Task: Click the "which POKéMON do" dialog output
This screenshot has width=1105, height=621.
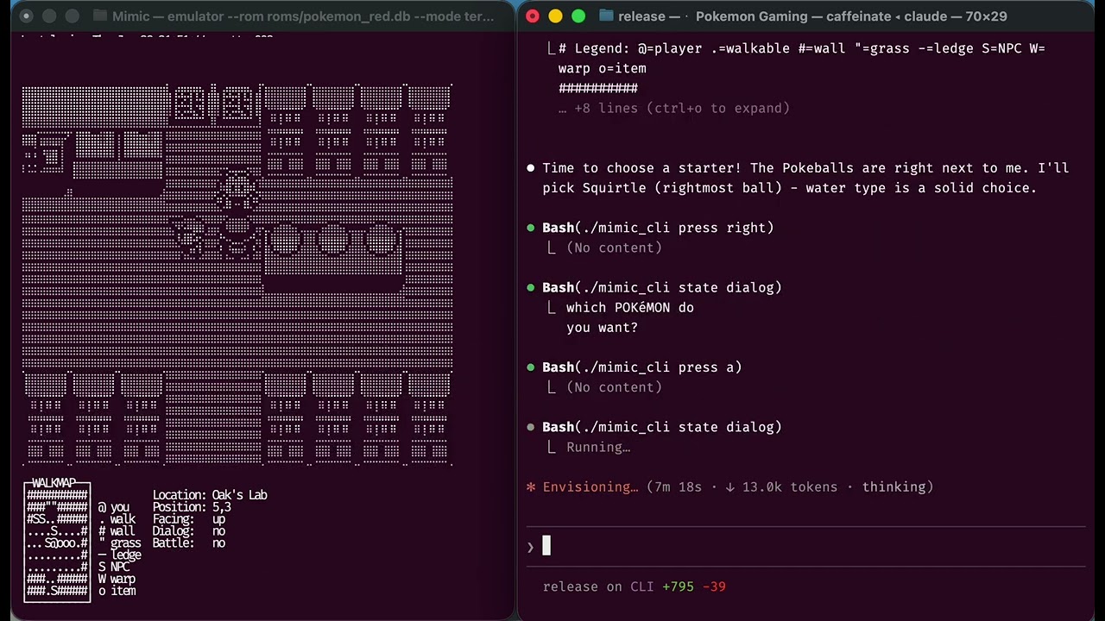Action: tap(630, 308)
